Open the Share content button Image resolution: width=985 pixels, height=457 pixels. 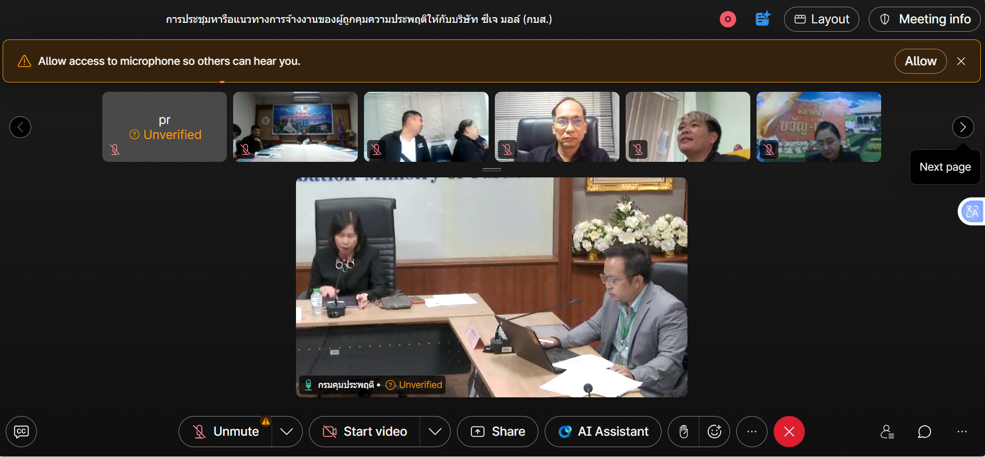tap(497, 432)
